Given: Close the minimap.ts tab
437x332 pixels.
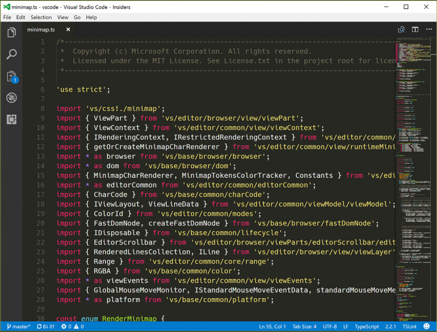Looking at the screenshot, I should (68, 29).
